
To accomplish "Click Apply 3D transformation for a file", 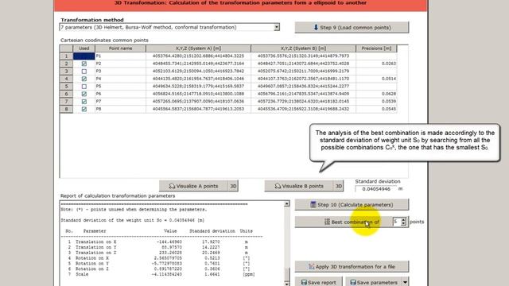I will tap(352, 267).
